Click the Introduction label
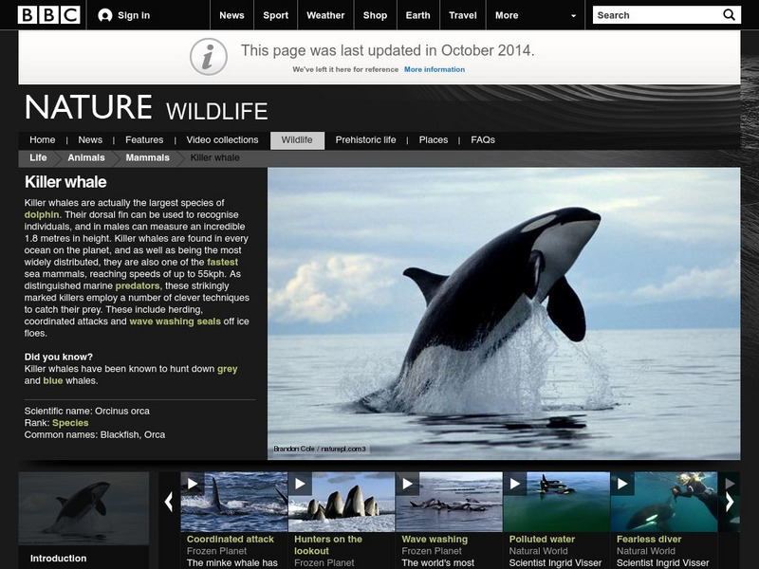Screen dimensions: 759x569 (59, 559)
